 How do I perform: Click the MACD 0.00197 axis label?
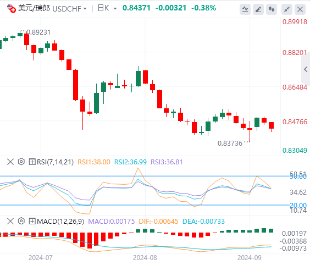click(294, 234)
